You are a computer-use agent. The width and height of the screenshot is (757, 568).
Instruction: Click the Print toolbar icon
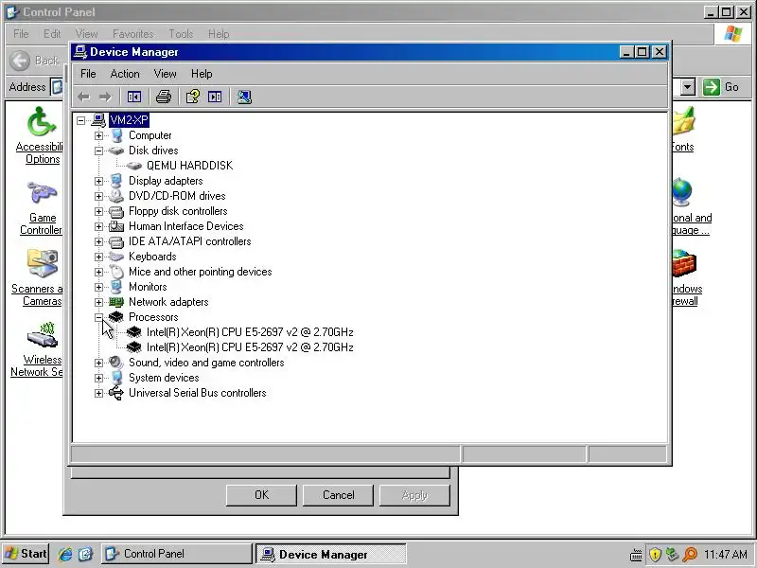[x=164, y=98]
